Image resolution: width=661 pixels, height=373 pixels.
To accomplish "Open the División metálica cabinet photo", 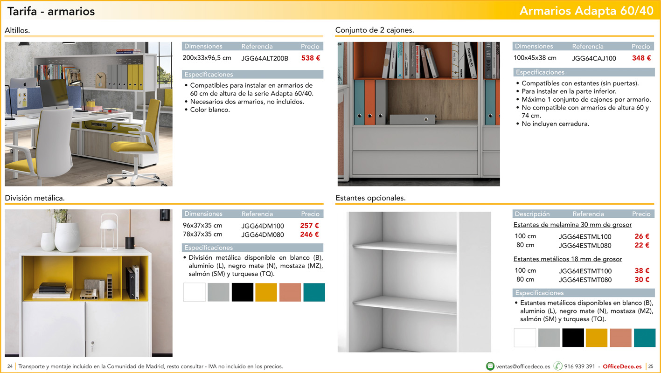I will point(89,283).
